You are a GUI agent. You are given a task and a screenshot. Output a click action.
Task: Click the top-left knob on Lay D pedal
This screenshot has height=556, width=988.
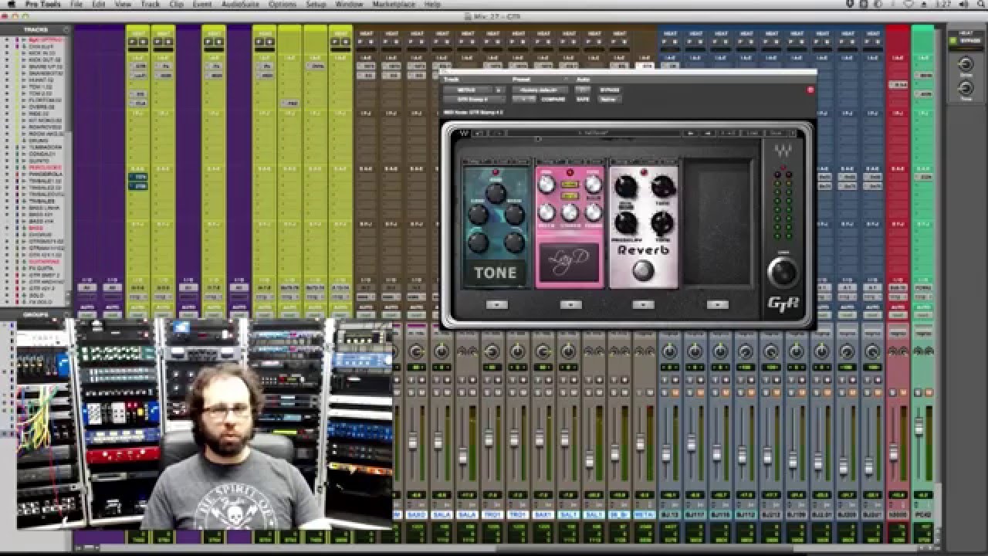point(547,184)
